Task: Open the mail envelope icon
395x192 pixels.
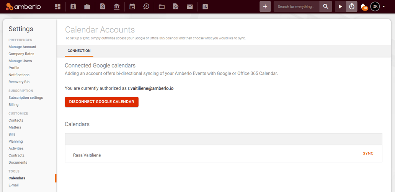Action: coord(190,7)
